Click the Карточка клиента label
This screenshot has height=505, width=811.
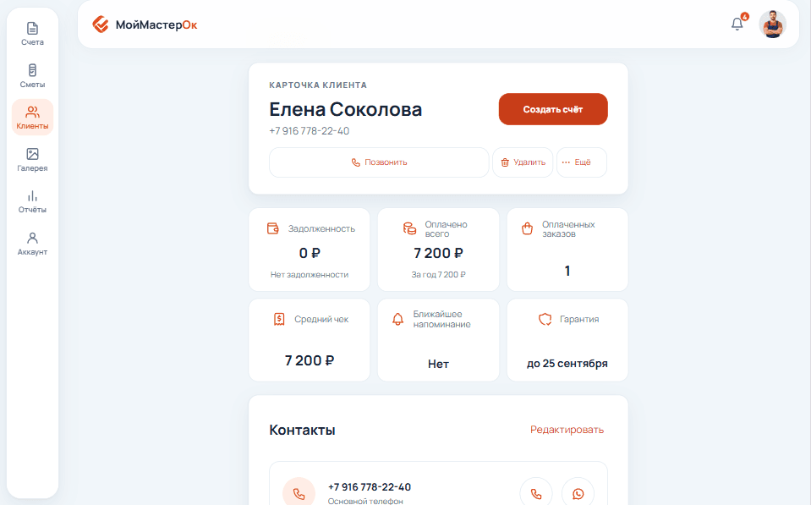(318, 85)
